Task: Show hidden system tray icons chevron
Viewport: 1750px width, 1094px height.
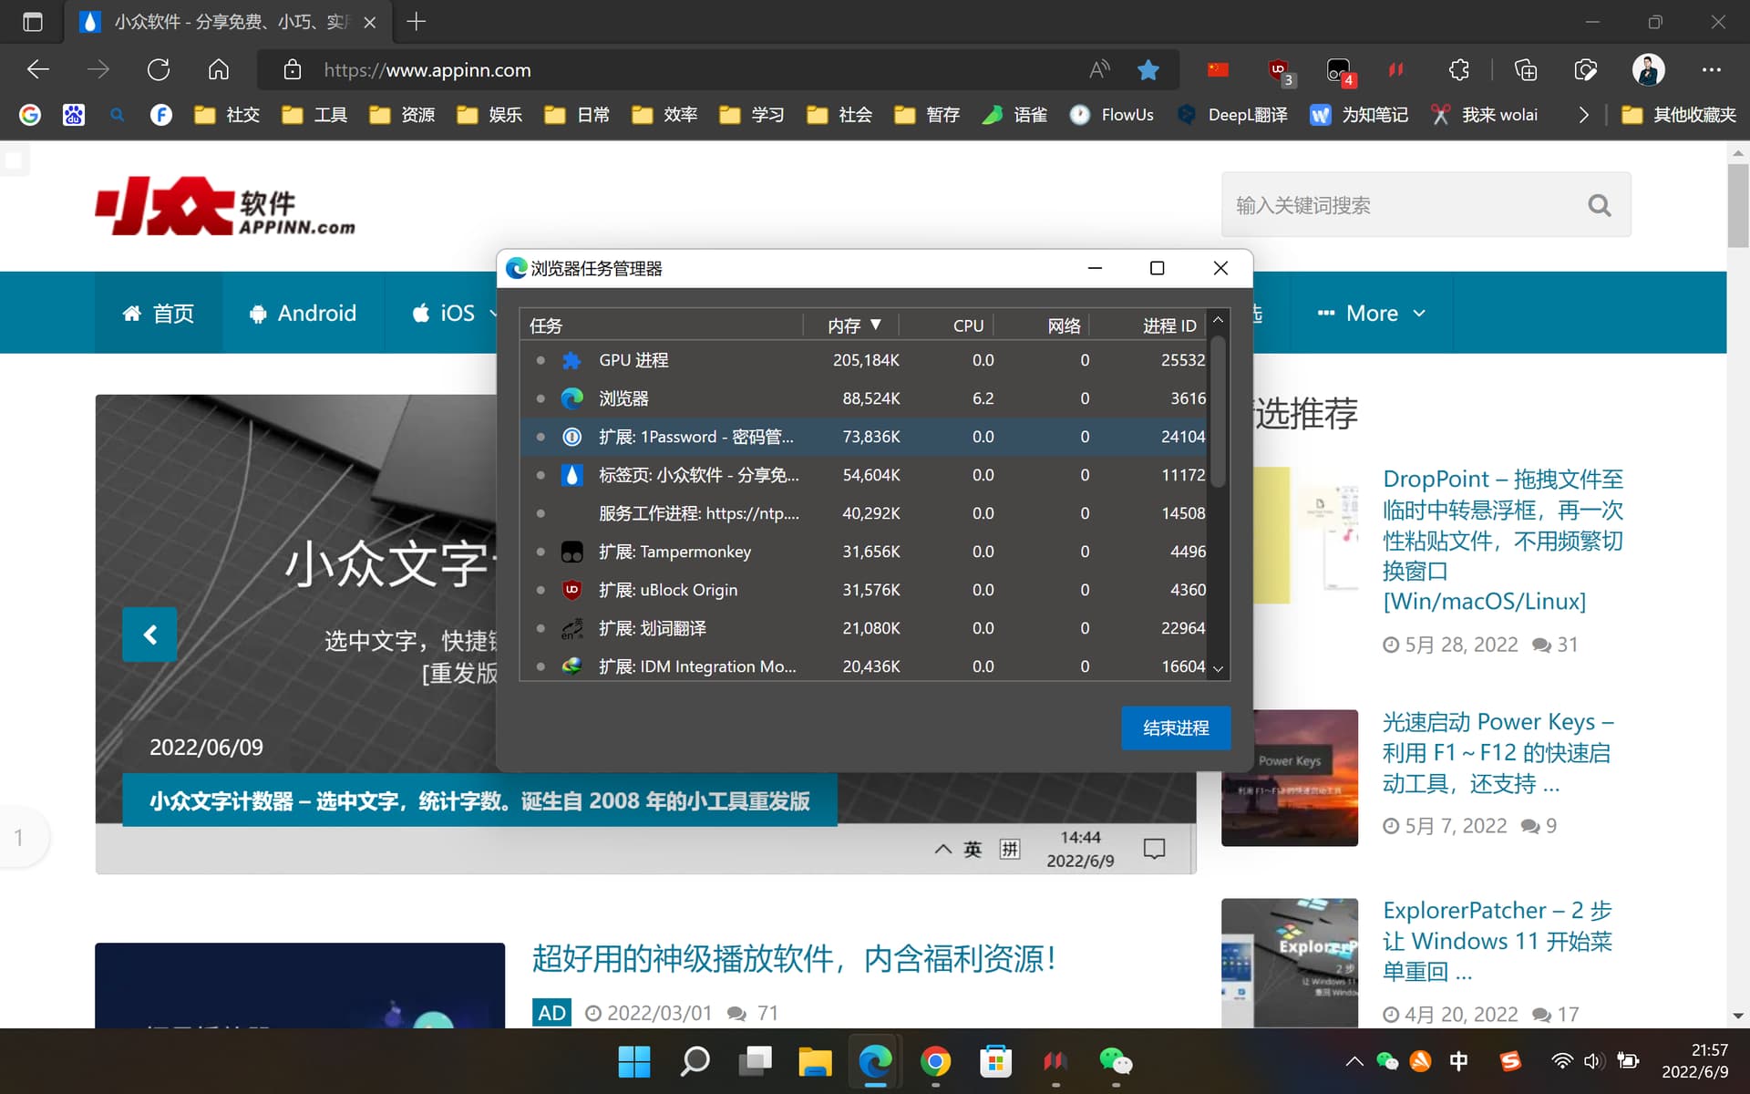Action: pyautogui.click(x=1354, y=1061)
